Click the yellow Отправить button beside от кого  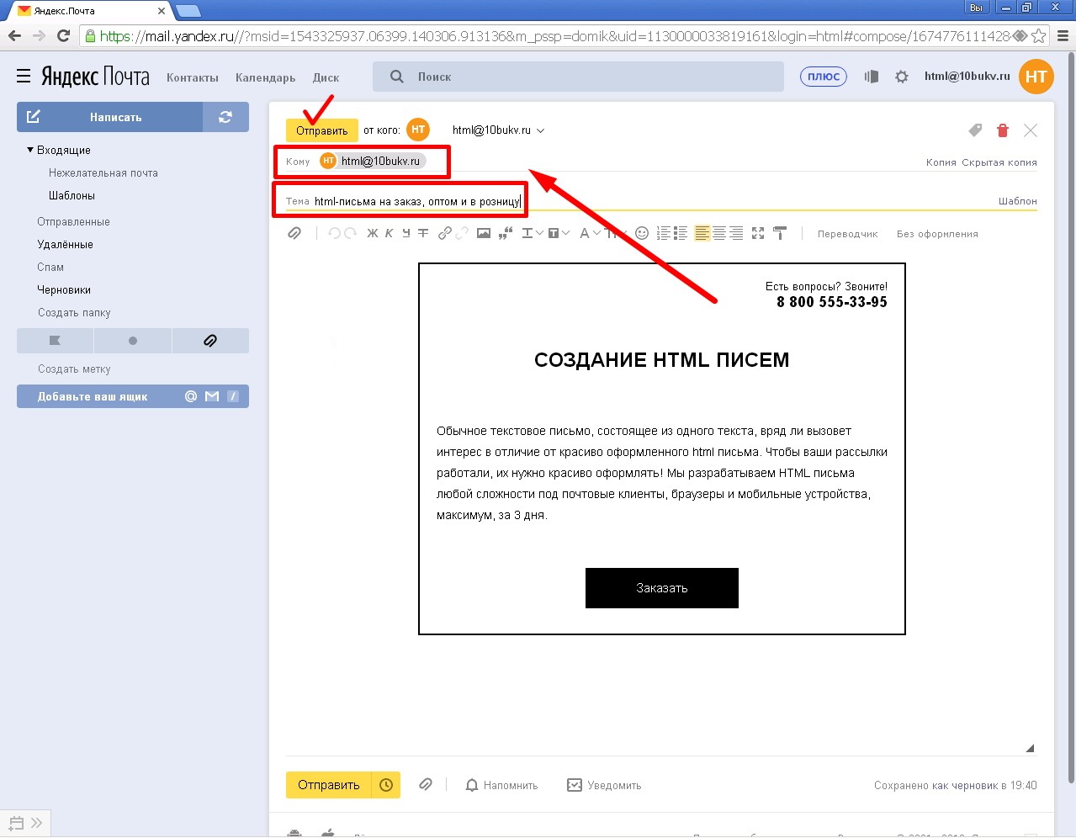point(322,130)
